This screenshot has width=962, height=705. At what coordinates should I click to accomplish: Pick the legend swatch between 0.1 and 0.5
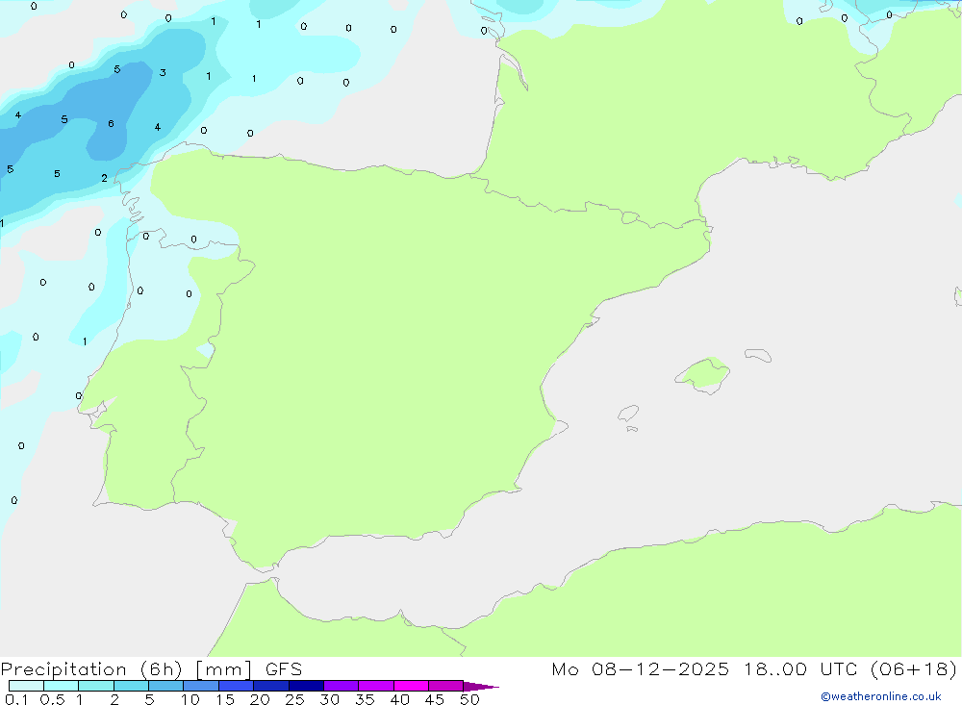point(26,686)
